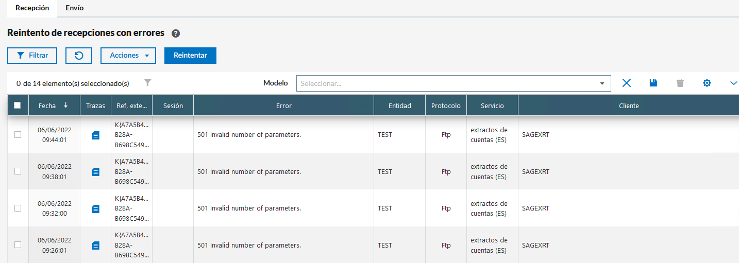
Task: Switch to the Envío tab
Action: click(x=75, y=8)
